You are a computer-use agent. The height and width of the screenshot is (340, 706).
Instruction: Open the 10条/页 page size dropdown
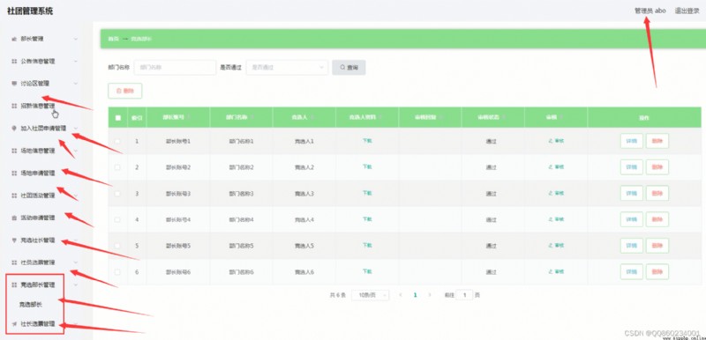pos(370,295)
